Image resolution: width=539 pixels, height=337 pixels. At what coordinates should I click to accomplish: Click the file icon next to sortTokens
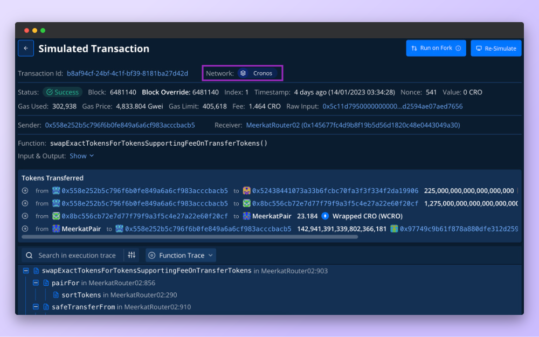click(56, 295)
